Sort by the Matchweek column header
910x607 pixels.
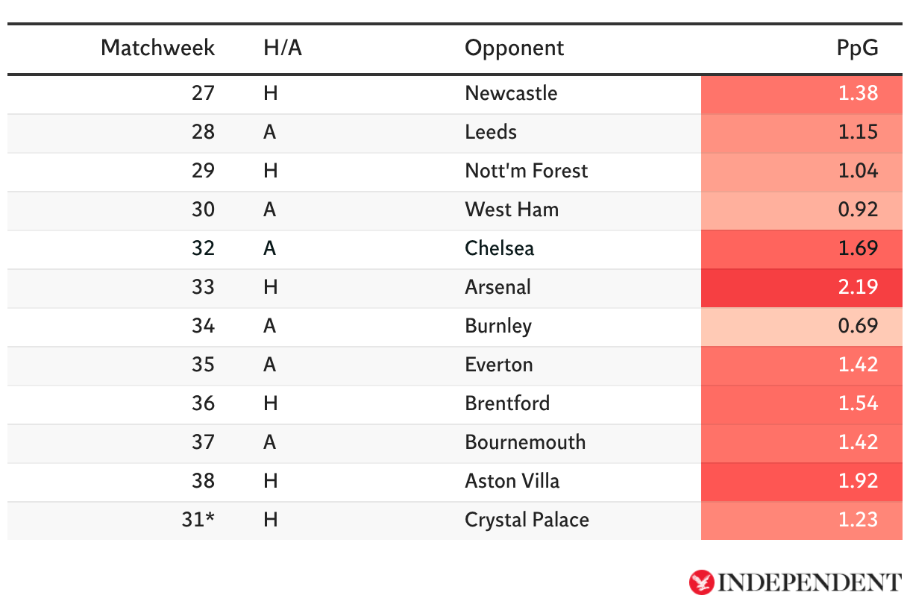pyautogui.click(x=157, y=48)
